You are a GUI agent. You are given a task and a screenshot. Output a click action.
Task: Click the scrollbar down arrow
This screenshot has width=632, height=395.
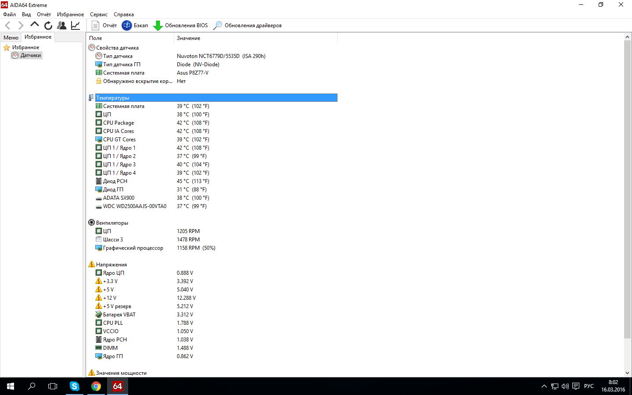coord(627,373)
